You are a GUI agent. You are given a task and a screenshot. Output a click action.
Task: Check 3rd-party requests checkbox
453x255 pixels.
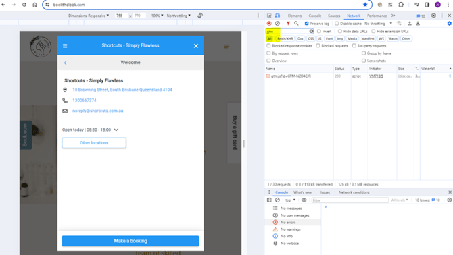click(x=354, y=45)
